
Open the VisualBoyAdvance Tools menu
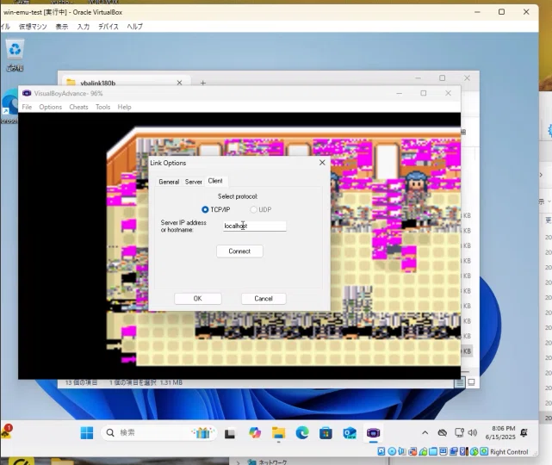coord(102,107)
